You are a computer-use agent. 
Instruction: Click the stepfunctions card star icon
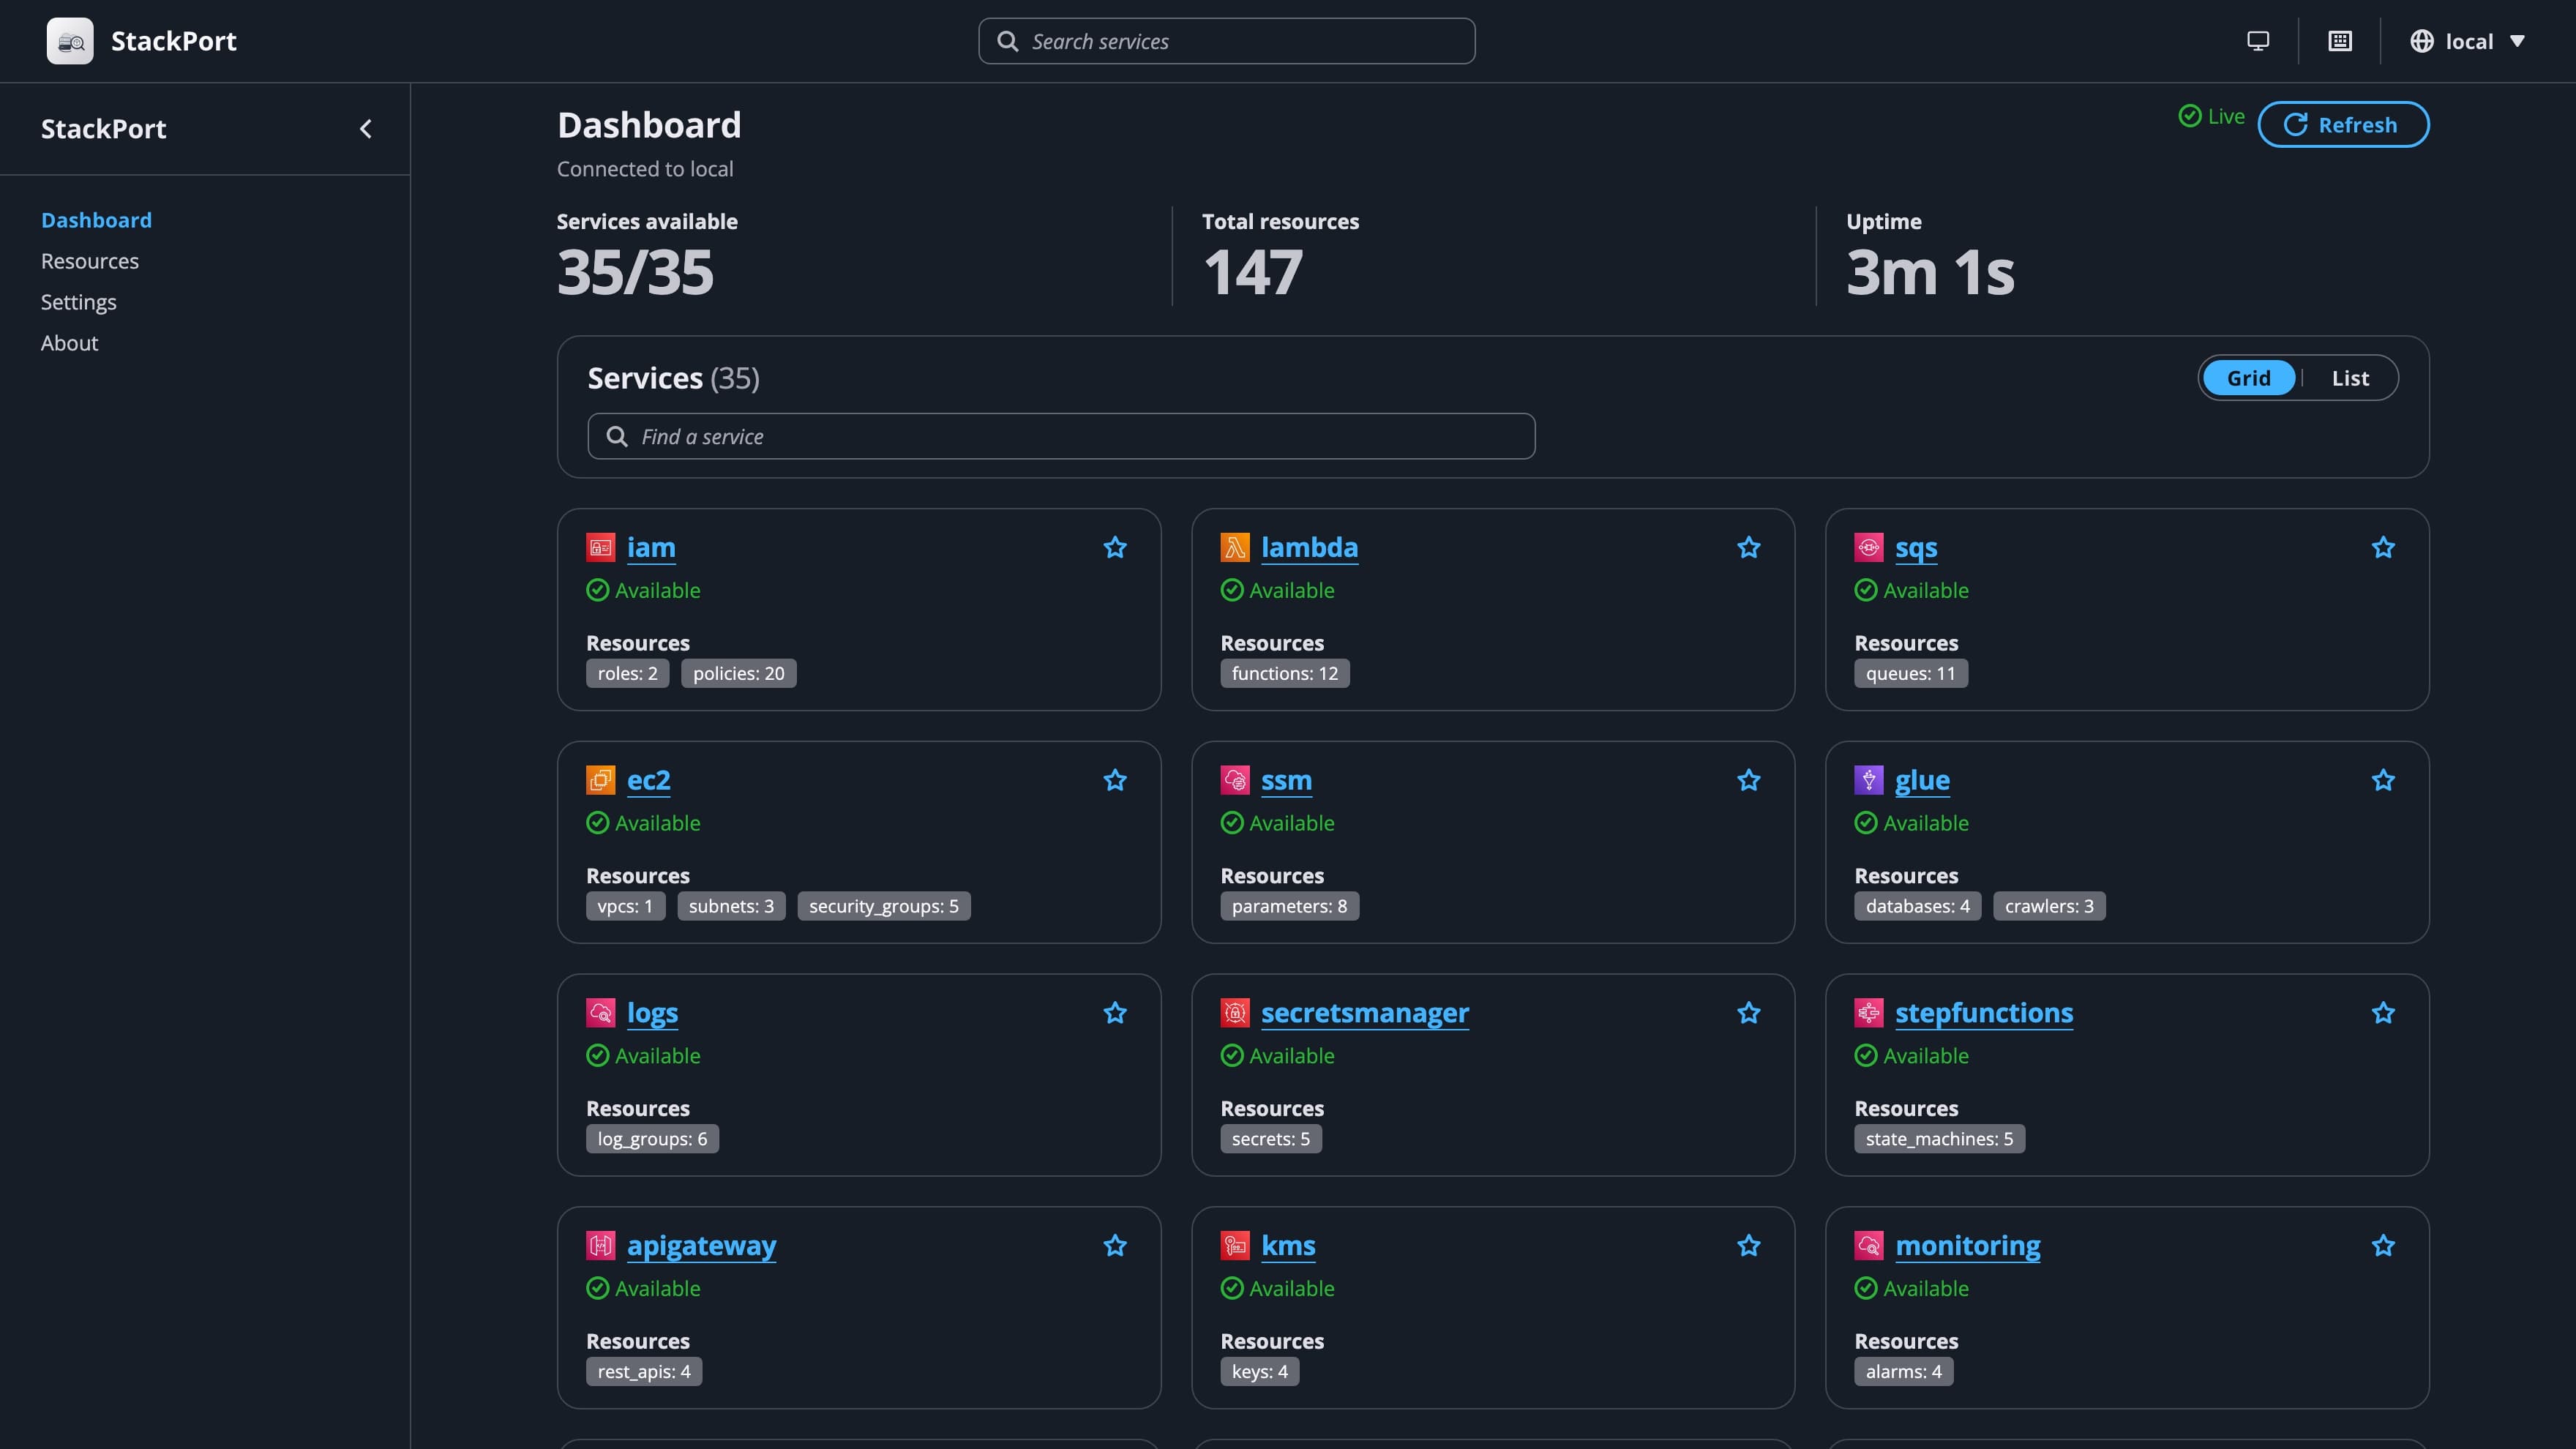(2383, 1013)
